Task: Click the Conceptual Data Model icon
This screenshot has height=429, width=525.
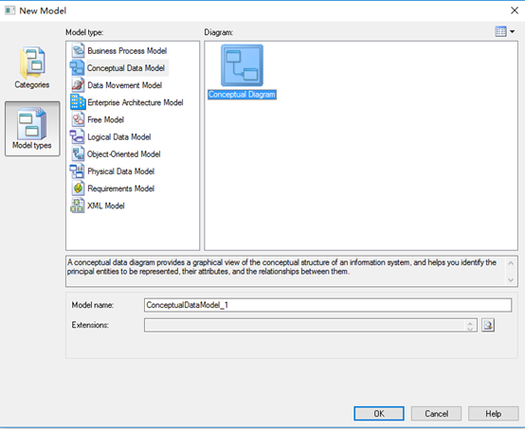Action: [78, 67]
